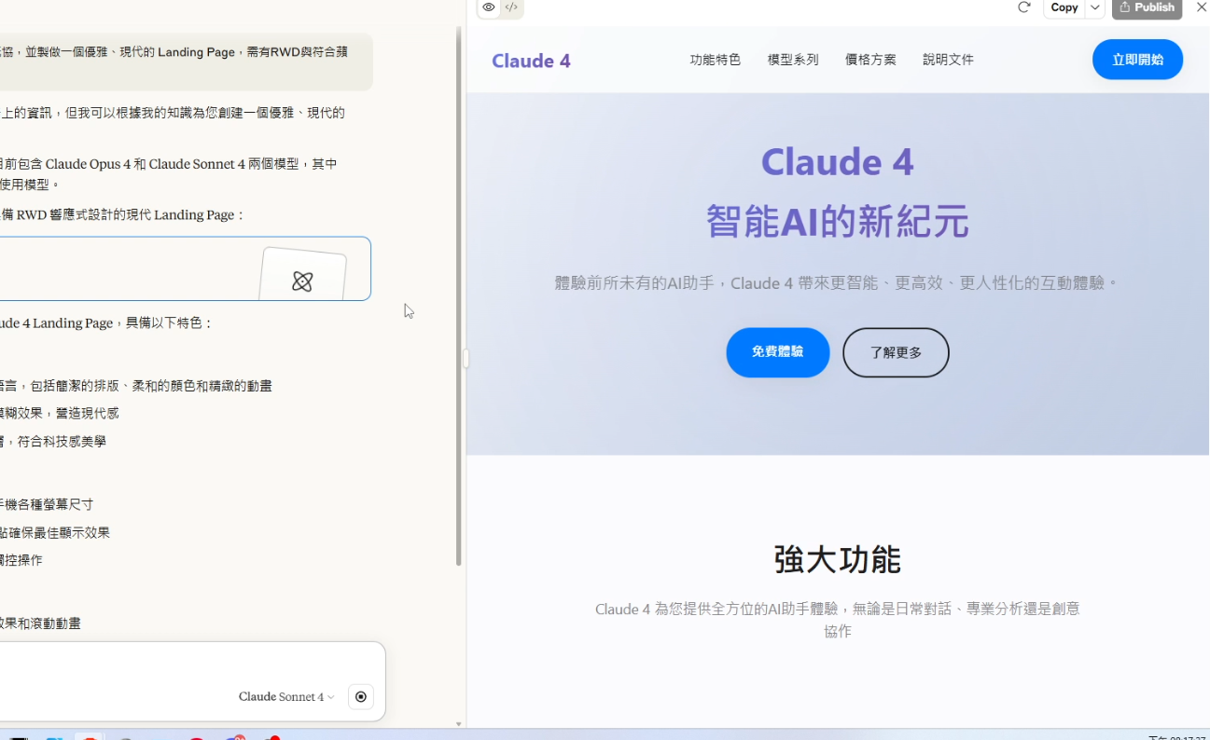Image resolution: width=1210 pixels, height=740 pixels.
Task: Go to the 說明文件 nav item
Action: point(948,60)
